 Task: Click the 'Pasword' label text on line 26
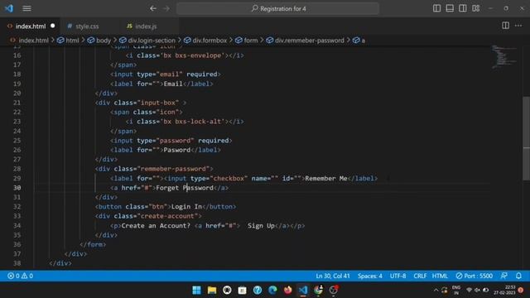point(177,150)
